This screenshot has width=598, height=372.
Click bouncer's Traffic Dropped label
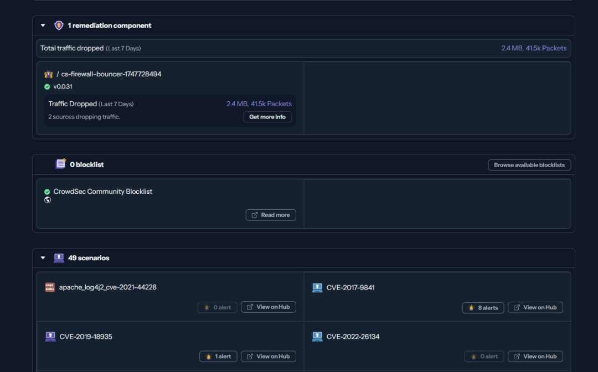73,104
